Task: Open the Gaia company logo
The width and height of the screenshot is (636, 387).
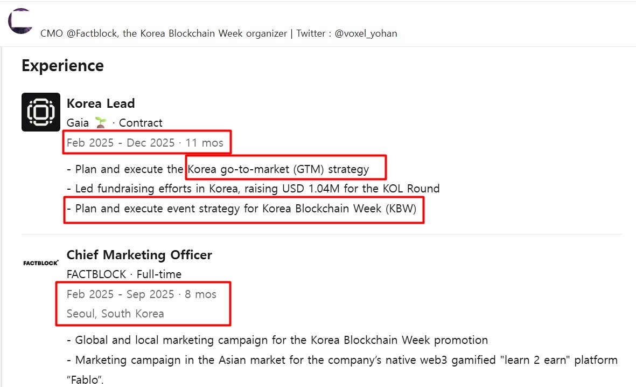Action: 41,112
